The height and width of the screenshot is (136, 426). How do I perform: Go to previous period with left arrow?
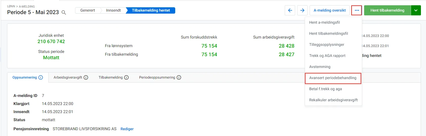pos(290,10)
